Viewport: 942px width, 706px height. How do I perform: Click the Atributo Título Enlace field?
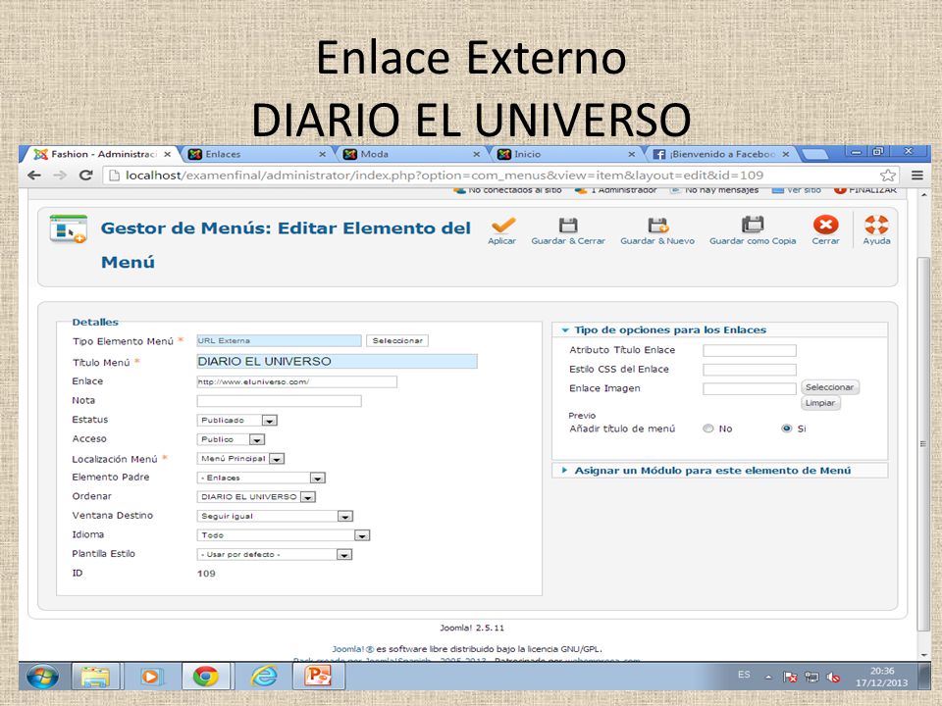coord(750,351)
